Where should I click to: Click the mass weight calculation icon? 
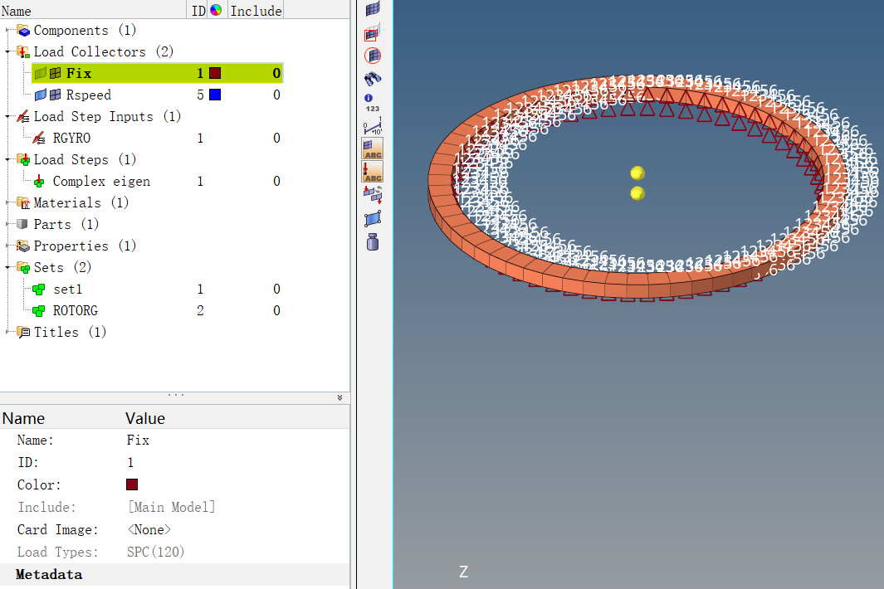coord(373,242)
